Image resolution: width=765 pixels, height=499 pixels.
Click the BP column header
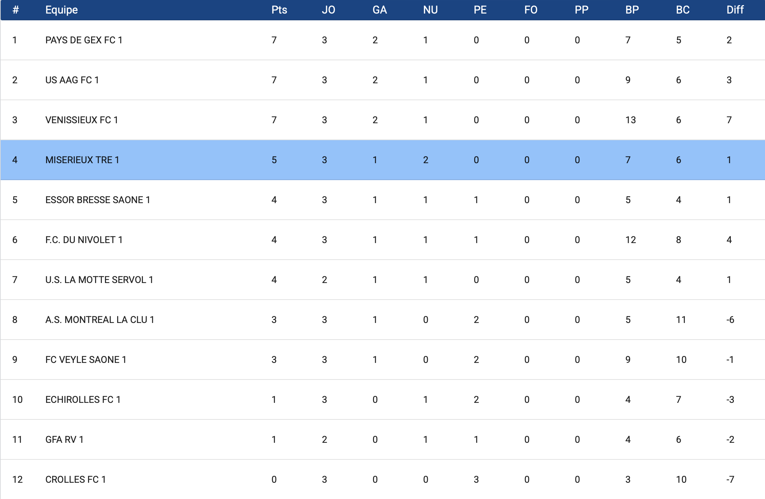[632, 10]
